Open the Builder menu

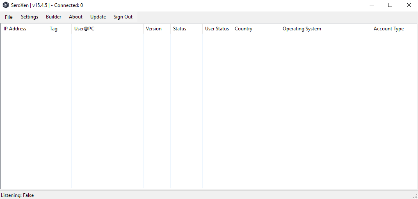click(54, 17)
